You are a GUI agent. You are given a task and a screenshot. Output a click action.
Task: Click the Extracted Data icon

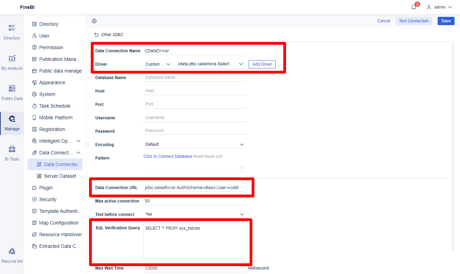[x=34, y=246]
